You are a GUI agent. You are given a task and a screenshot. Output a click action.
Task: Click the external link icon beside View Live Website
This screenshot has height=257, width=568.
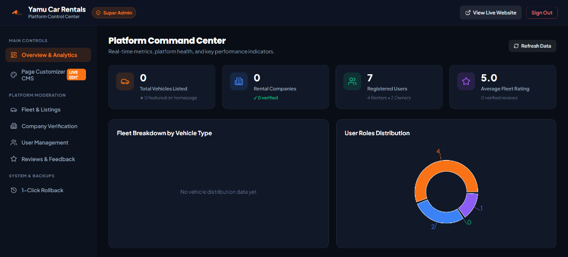coord(468,13)
